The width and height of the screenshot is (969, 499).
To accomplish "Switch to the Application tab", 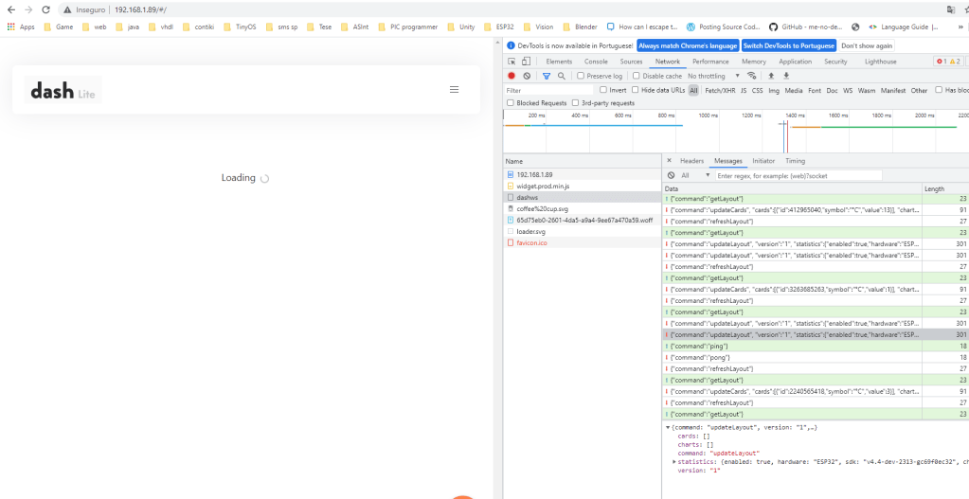I will 795,62.
